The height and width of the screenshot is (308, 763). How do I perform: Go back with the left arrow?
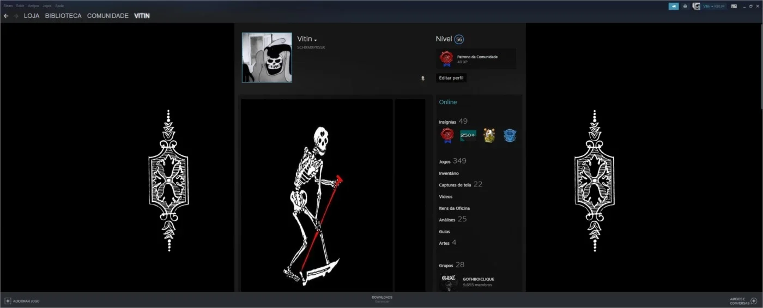click(6, 16)
